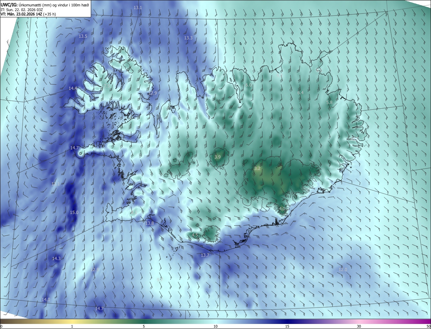Viewport: 431px width, 329px height.
Task: Click the 14.3 value label
Action: 56,259
